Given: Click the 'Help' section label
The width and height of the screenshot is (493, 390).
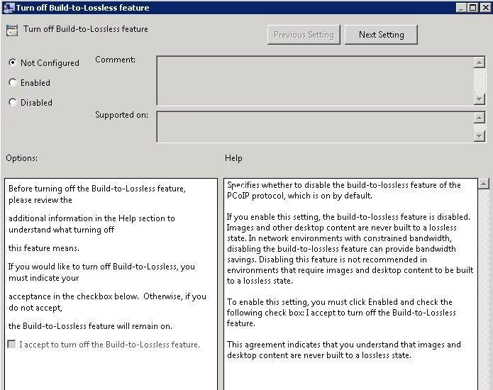Looking at the screenshot, I should (x=233, y=157).
